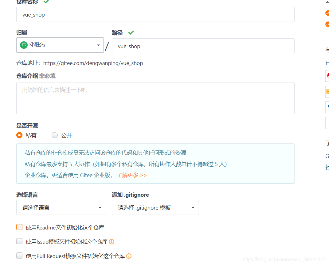This screenshot has width=329, height=265.
Task: Enable Pull Request template initialization checkbox
Action: [19, 256]
